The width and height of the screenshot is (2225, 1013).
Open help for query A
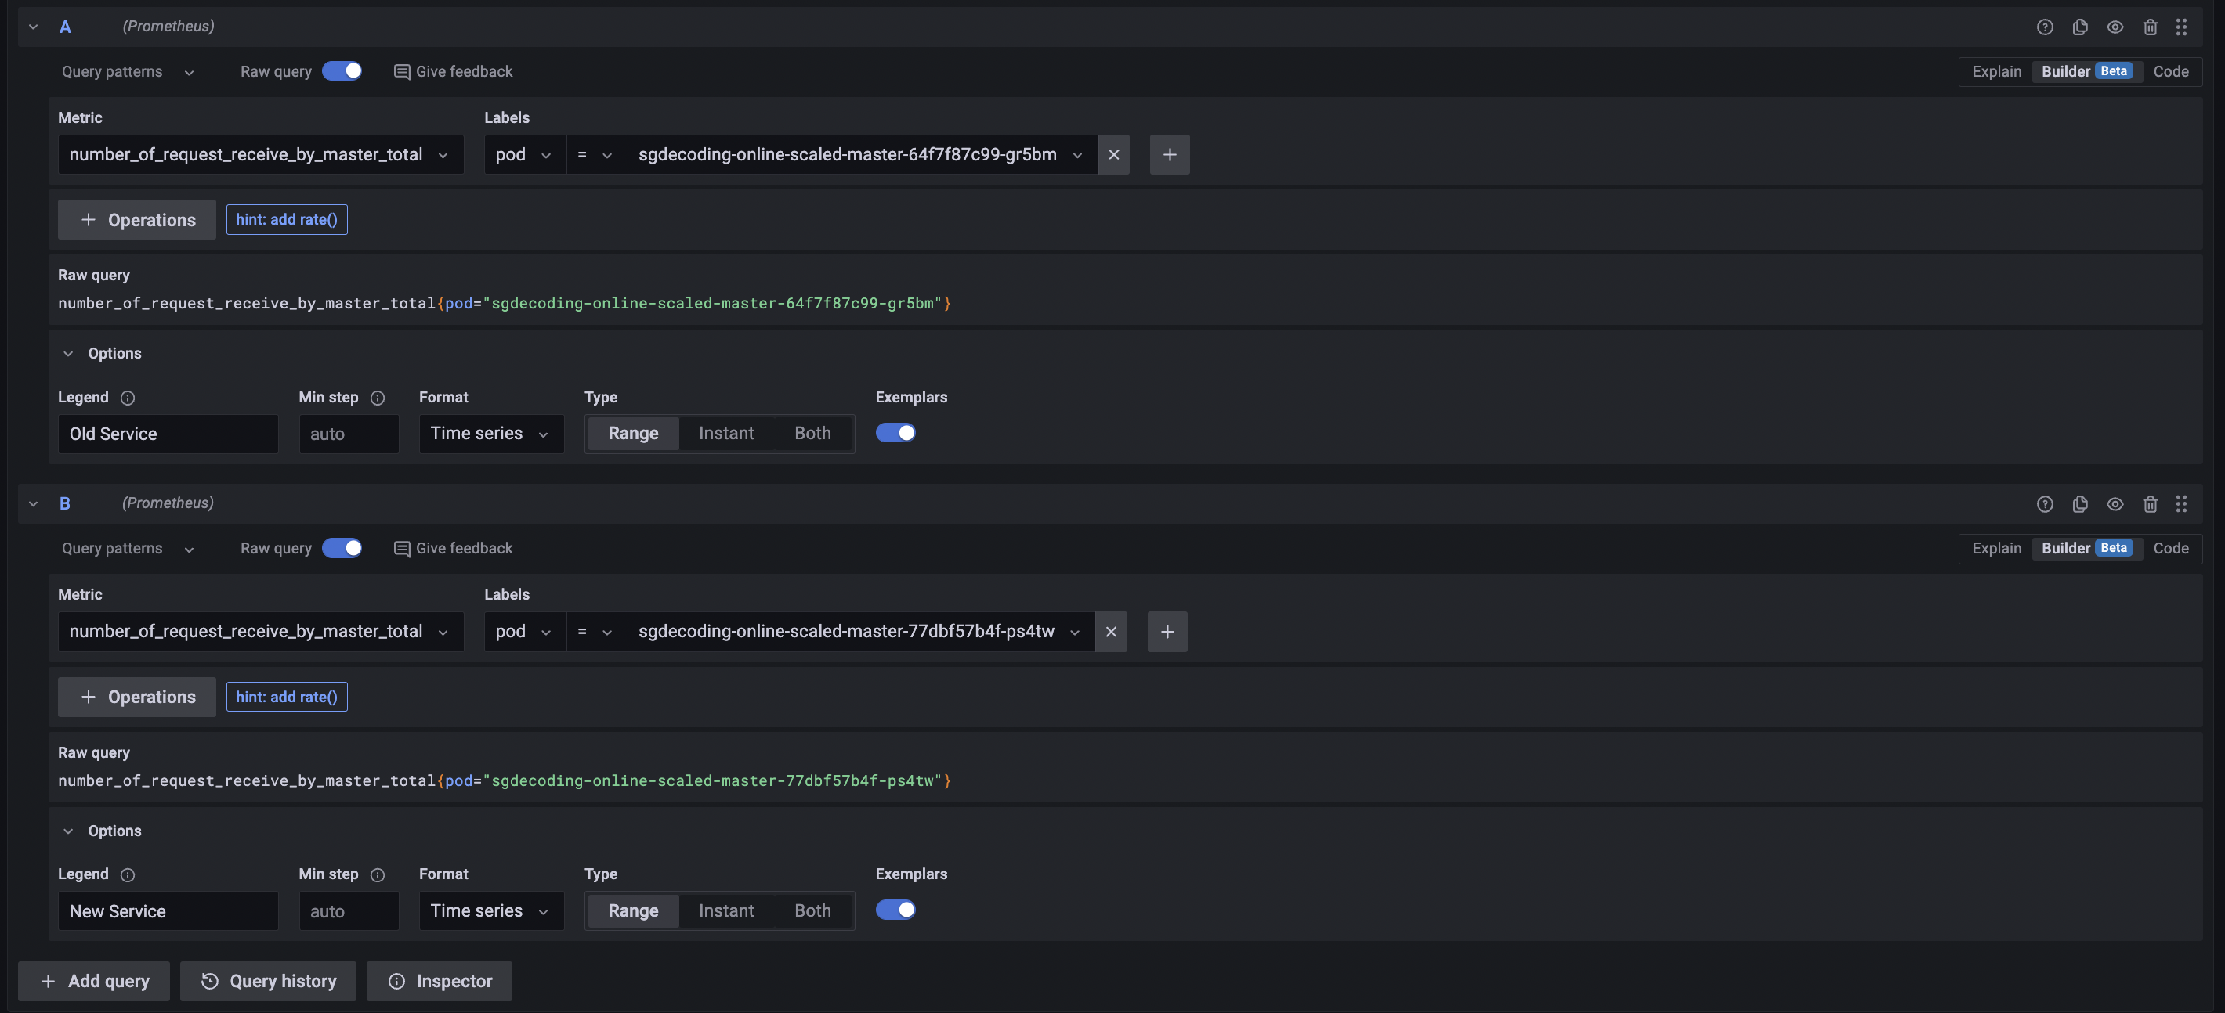point(2045,27)
